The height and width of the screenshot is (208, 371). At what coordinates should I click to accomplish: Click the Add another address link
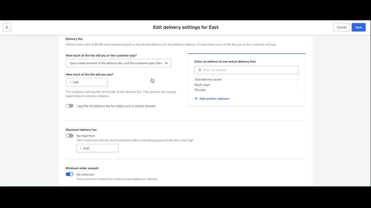pyautogui.click(x=214, y=99)
